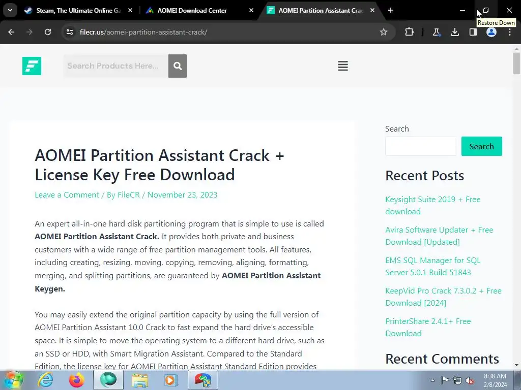Close the AOMEI Download Center tab
The width and height of the screenshot is (521, 390).
tap(251, 10)
